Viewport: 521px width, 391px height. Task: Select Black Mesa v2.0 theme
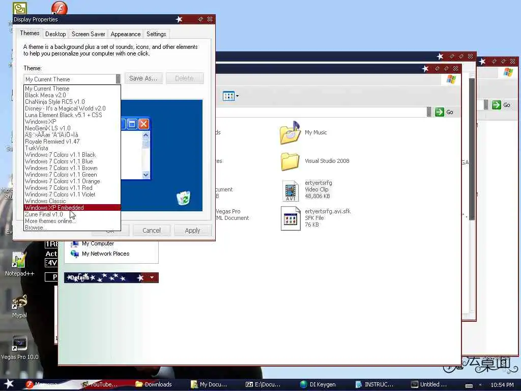click(72, 95)
